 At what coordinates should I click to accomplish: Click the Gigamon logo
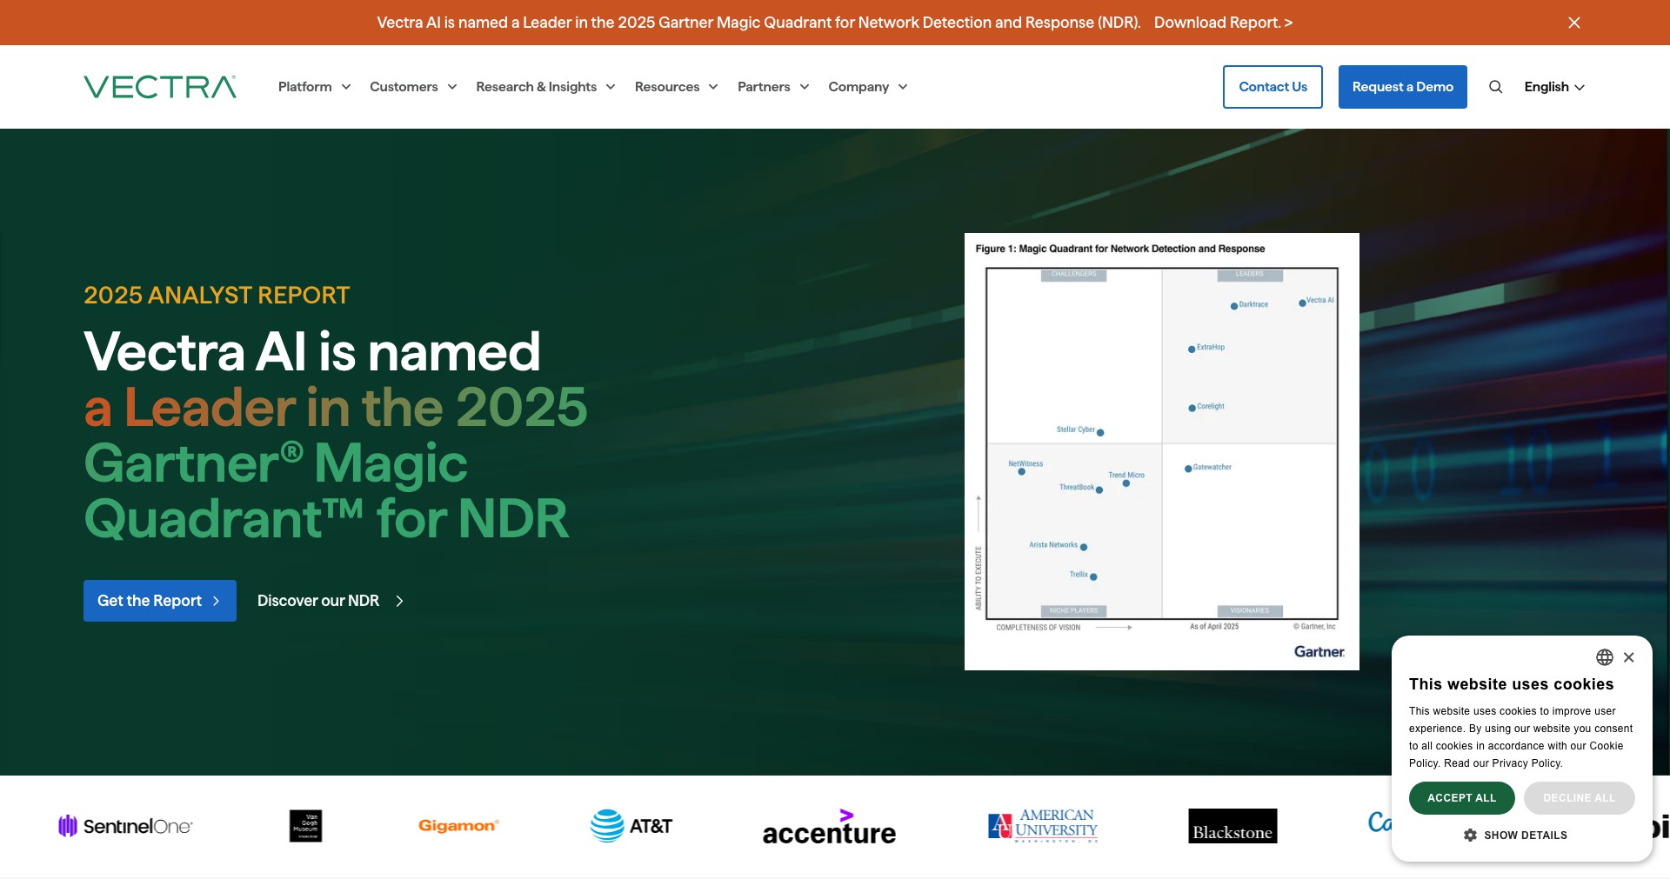[458, 826]
